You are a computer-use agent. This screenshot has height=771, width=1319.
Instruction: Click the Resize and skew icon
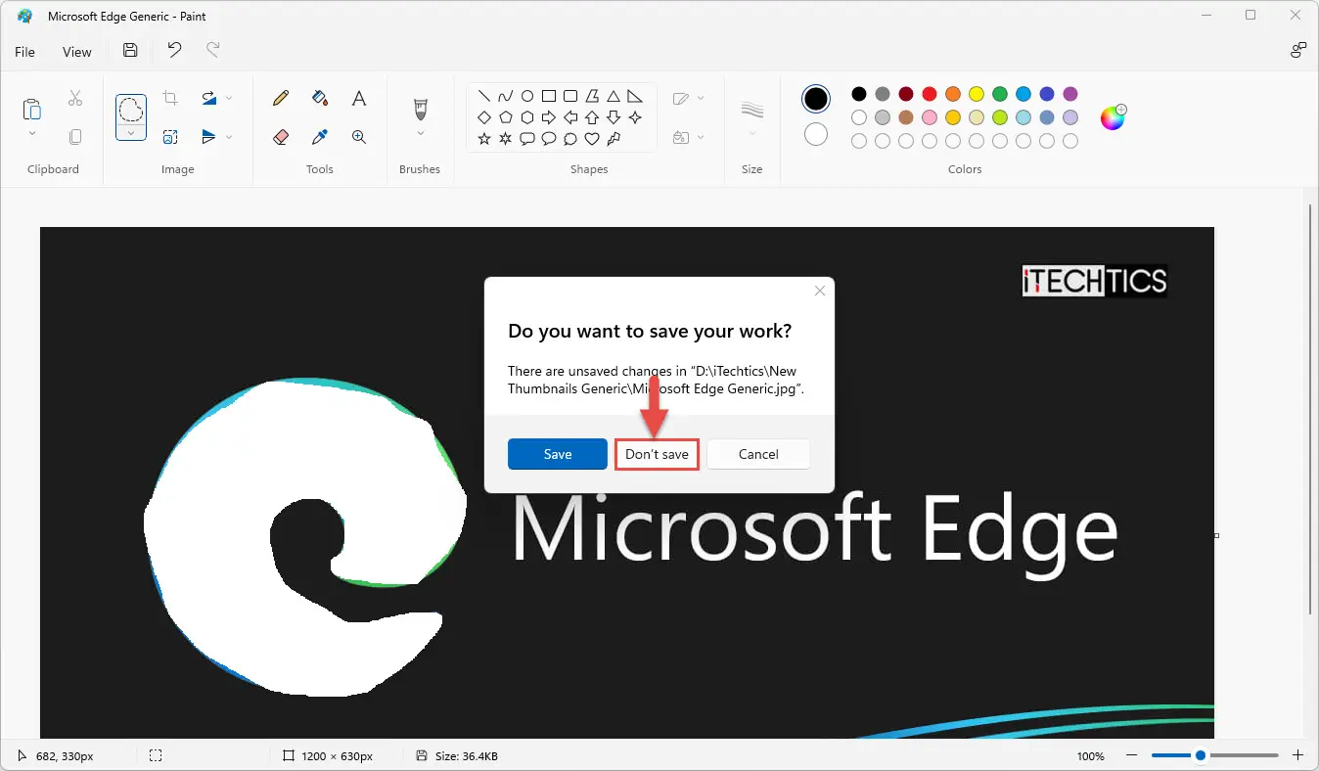[x=170, y=137]
